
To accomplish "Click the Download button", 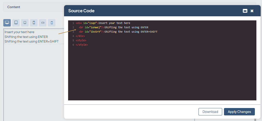I will point(210,112).
